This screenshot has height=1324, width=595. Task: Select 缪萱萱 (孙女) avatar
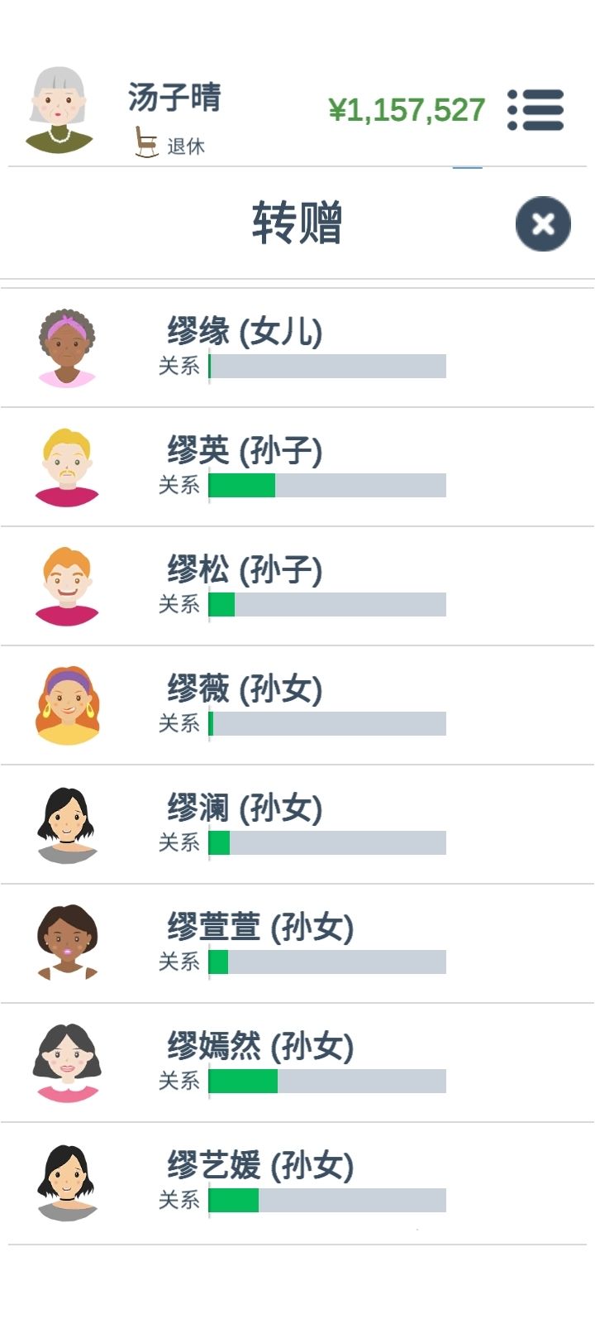pos(67,943)
